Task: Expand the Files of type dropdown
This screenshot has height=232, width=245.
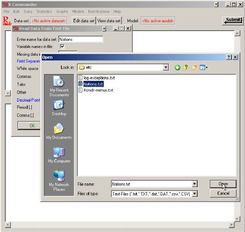Action: point(195,194)
